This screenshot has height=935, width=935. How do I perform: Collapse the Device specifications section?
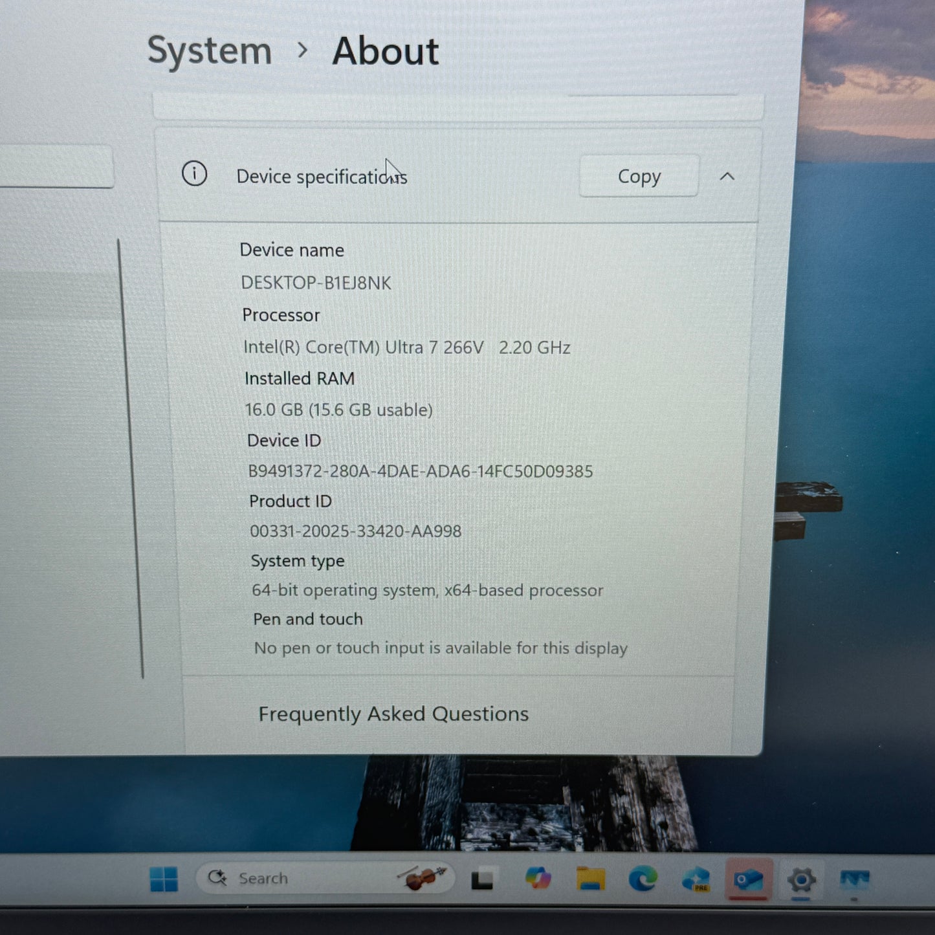click(x=727, y=176)
